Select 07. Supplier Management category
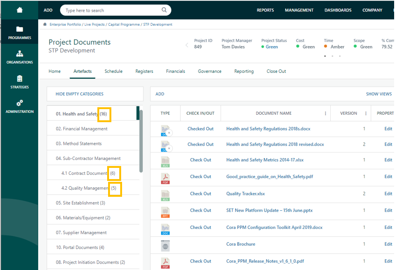Image resolution: width=396 pixels, height=270 pixels. (x=93, y=233)
